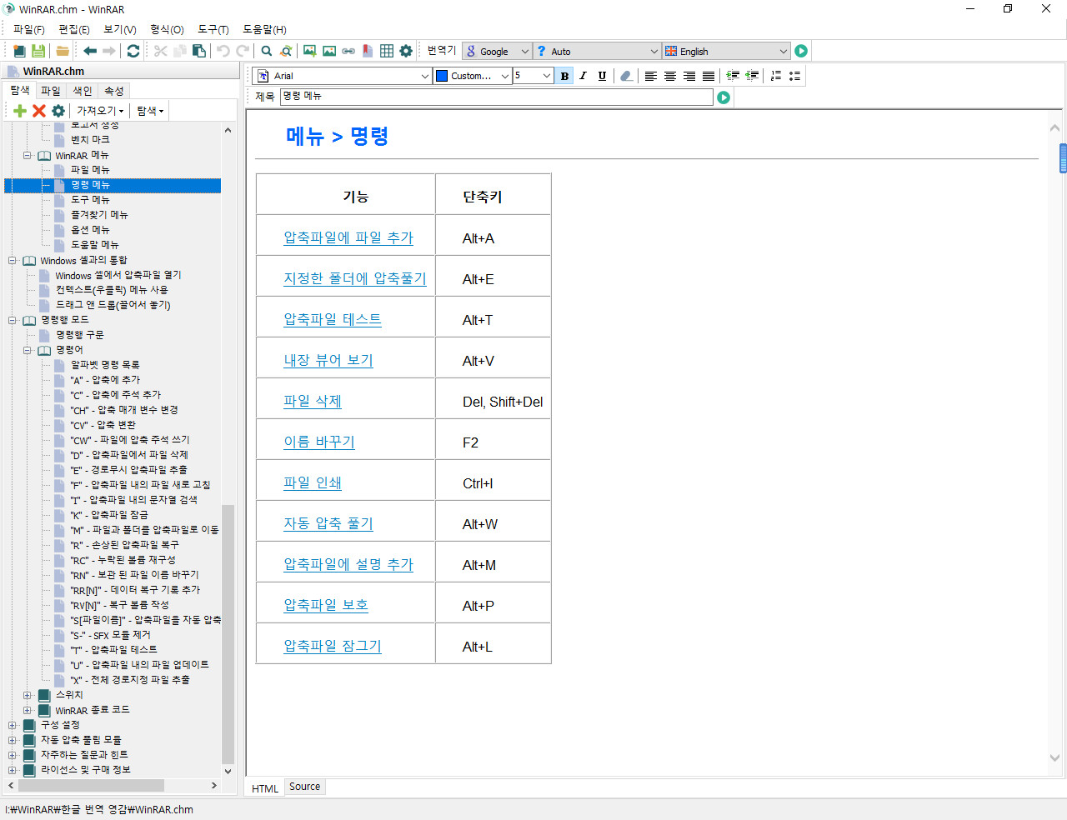The image size is (1067, 820).
Task: Open the 내장 뷰어 보기 link
Action: pyautogui.click(x=328, y=361)
